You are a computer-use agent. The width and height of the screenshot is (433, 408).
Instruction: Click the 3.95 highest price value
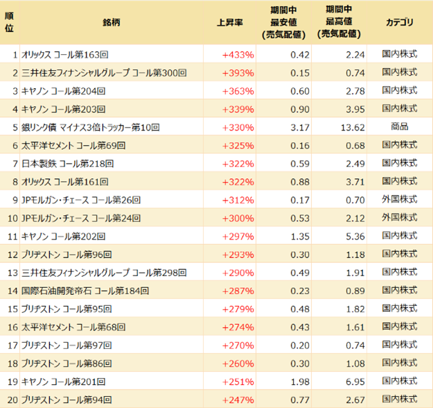pos(355,109)
